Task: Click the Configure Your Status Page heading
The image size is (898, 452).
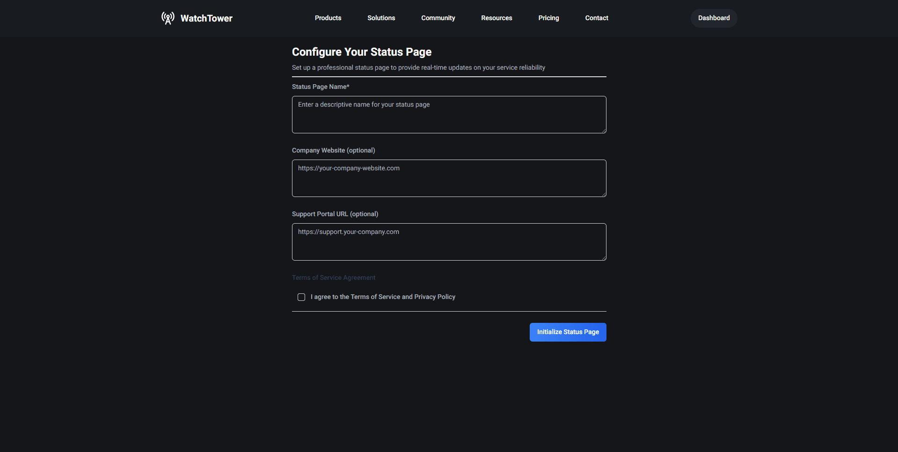Action: pyautogui.click(x=361, y=52)
